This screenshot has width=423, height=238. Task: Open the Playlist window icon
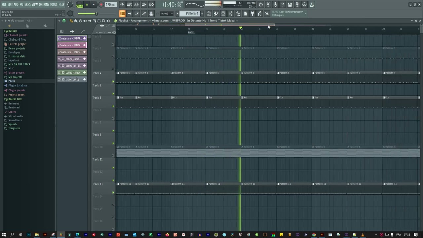pos(209,14)
